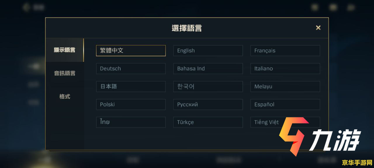Select Bahasa Ind language option
Screen dimensions: 374x168
click(x=208, y=69)
